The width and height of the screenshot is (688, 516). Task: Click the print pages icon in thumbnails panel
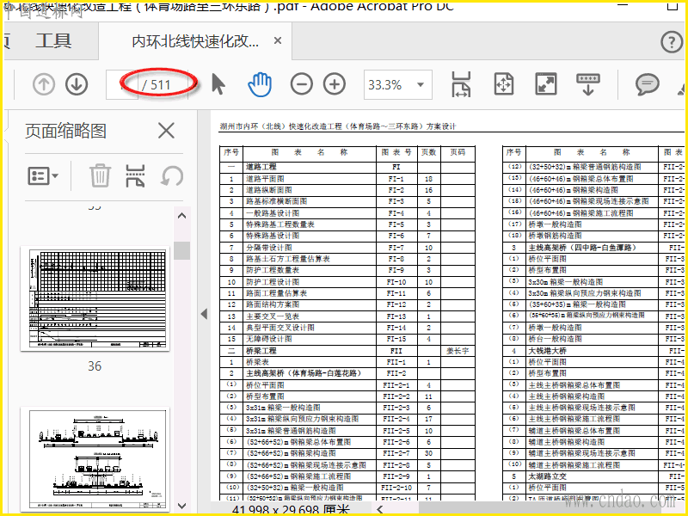click(x=135, y=176)
